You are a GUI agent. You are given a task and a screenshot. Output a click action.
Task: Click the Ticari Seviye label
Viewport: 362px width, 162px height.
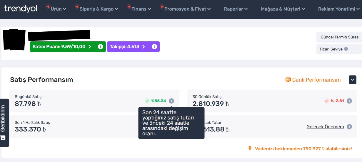(x=331, y=49)
